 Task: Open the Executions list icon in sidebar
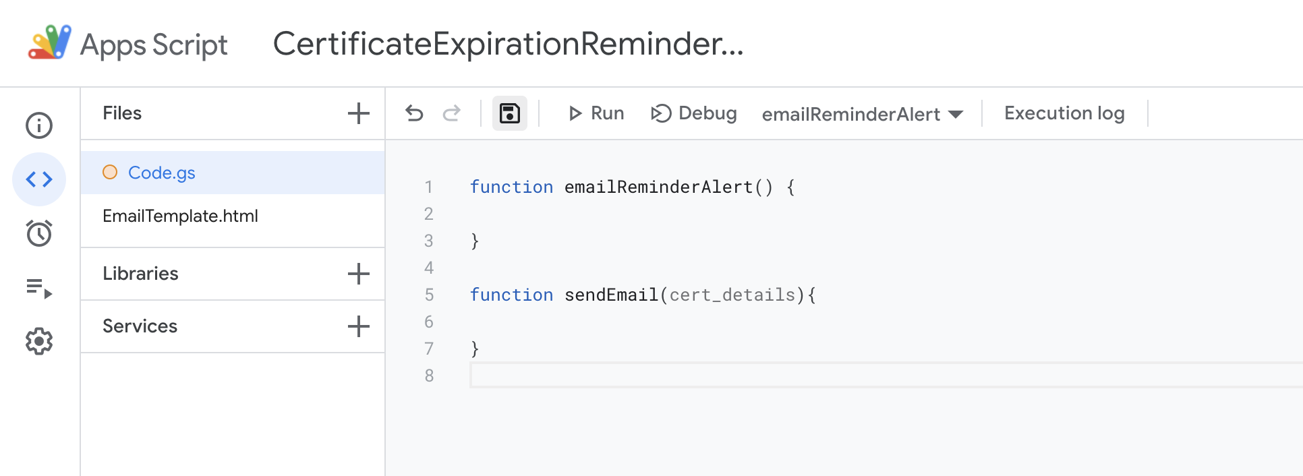coord(39,288)
